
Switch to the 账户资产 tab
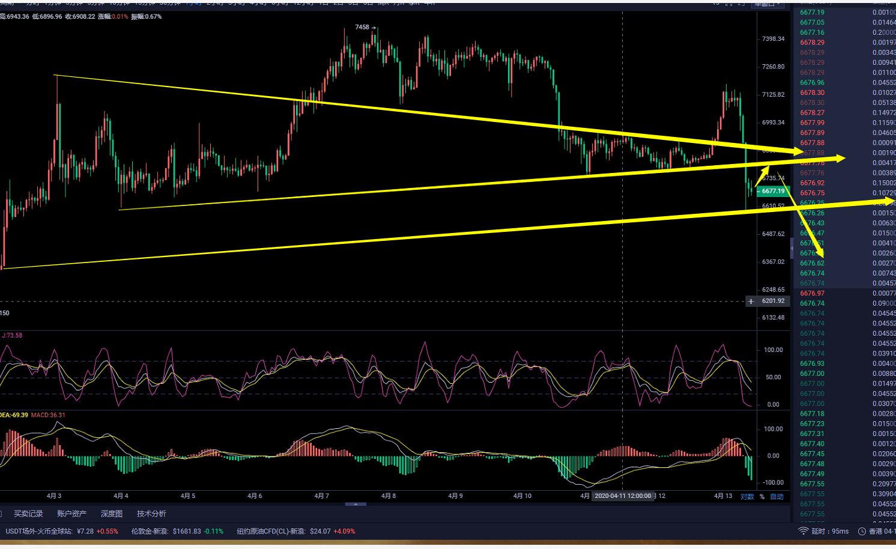click(71, 514)
